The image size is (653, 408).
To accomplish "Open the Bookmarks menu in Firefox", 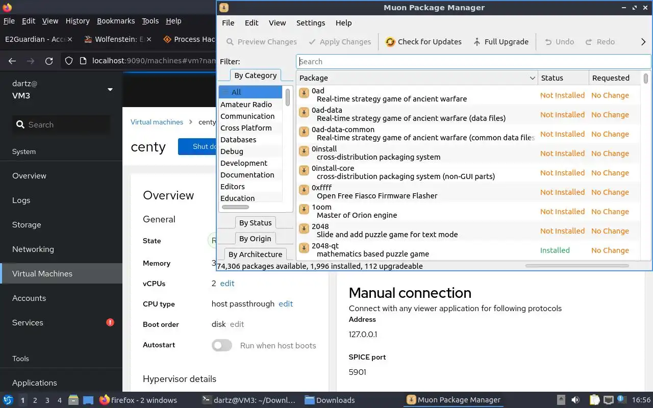I will pos(116,21).
